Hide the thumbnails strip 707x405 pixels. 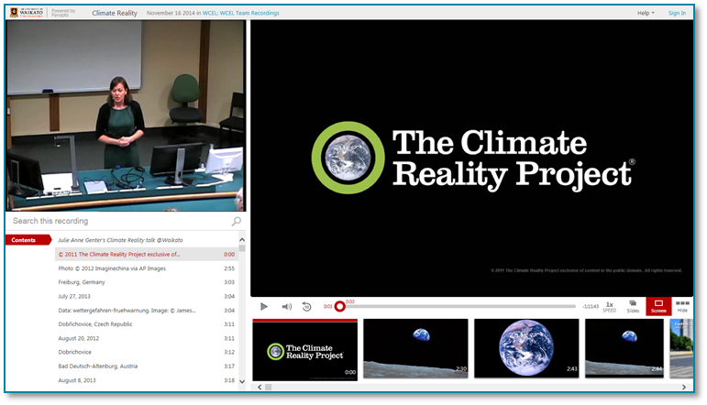[682, 306]
